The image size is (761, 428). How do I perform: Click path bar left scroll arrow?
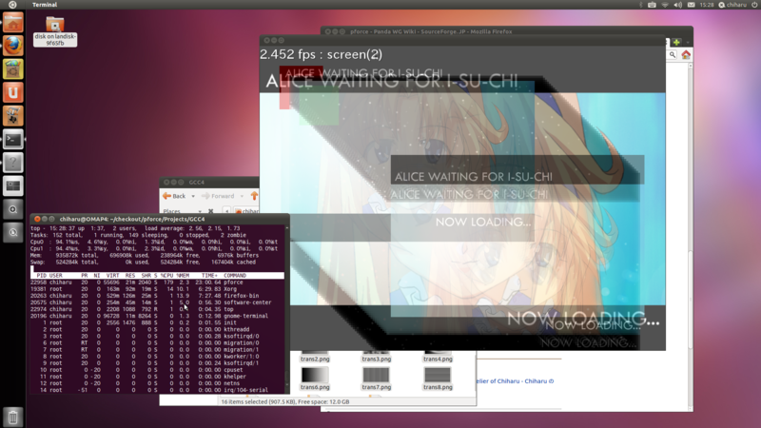click(226, 211)
